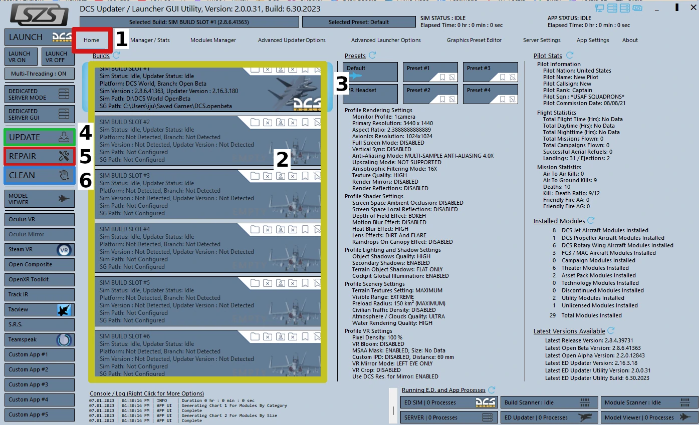Screen dimensions: 699x425
Task: Click the plain folder icon in Build Slot #6
Action: coord(255,336)
